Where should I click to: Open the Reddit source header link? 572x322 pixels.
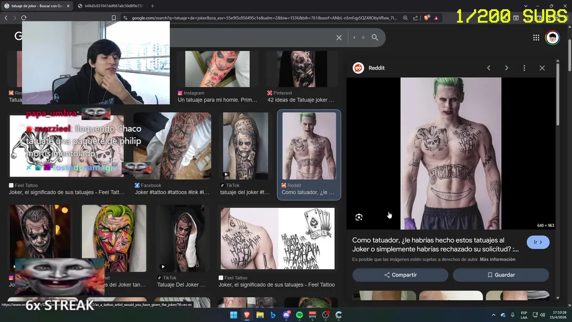point(369,68)
